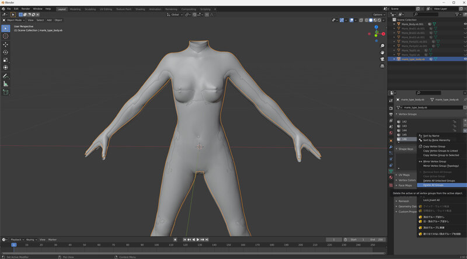The image size is (467, 259).
Task: Open the Keying dropdown in timeline
Action: click(32, 240)
